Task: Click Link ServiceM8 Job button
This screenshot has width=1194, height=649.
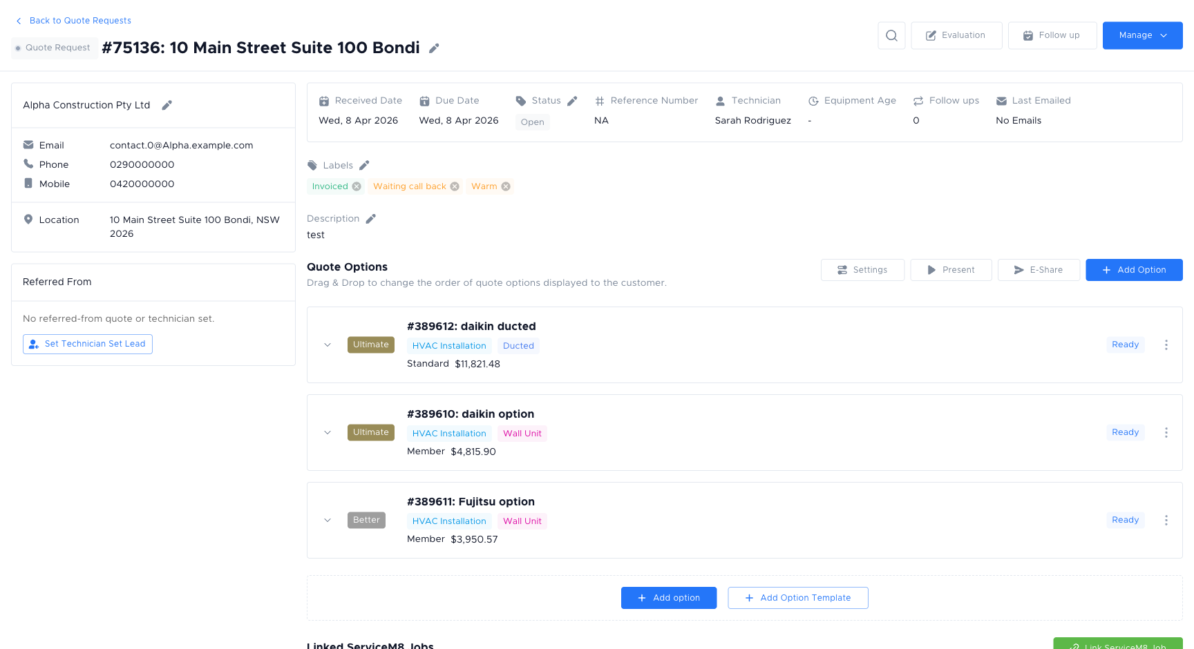Action: click(1117, 644)
